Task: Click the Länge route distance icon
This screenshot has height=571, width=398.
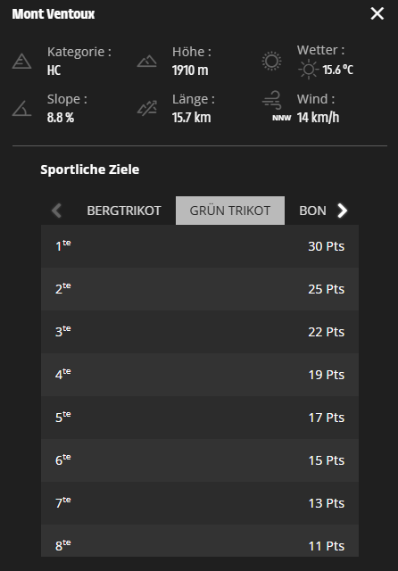Action: tap(146, 108)
